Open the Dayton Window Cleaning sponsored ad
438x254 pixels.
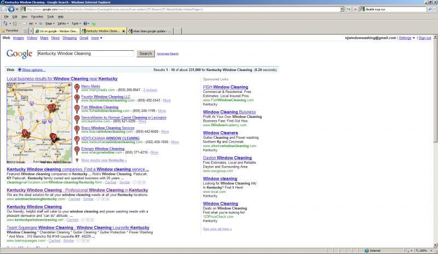pos(227,158)
